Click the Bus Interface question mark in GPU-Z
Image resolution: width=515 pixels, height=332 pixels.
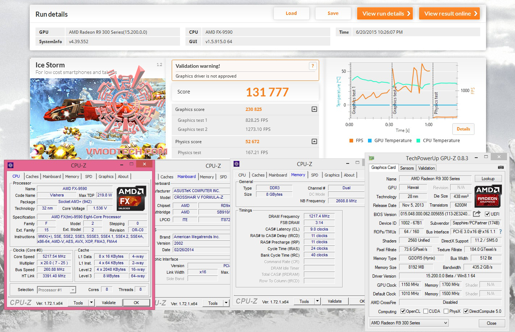501,232
